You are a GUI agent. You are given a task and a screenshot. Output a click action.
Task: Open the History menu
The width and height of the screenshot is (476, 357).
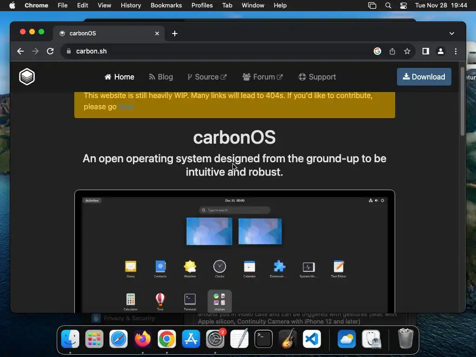point(131,6)
